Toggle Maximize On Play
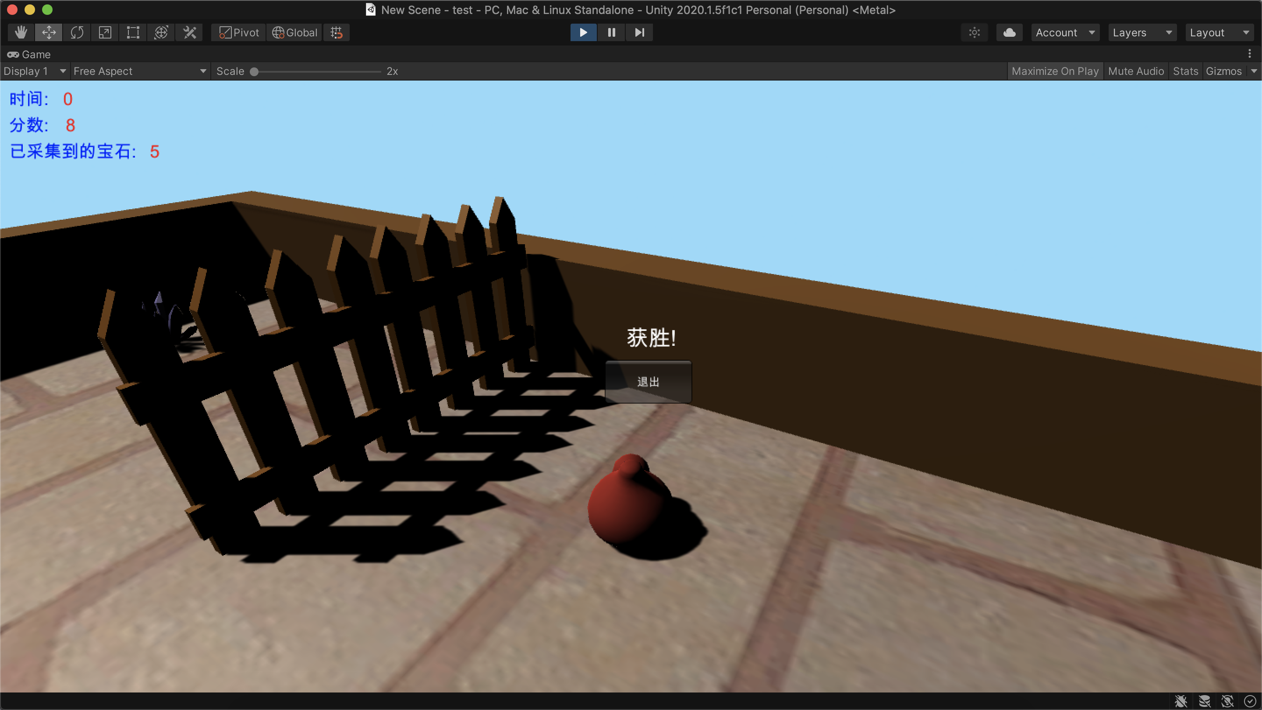Viewport: 1262px width, 710px height. coord(1055,71)
